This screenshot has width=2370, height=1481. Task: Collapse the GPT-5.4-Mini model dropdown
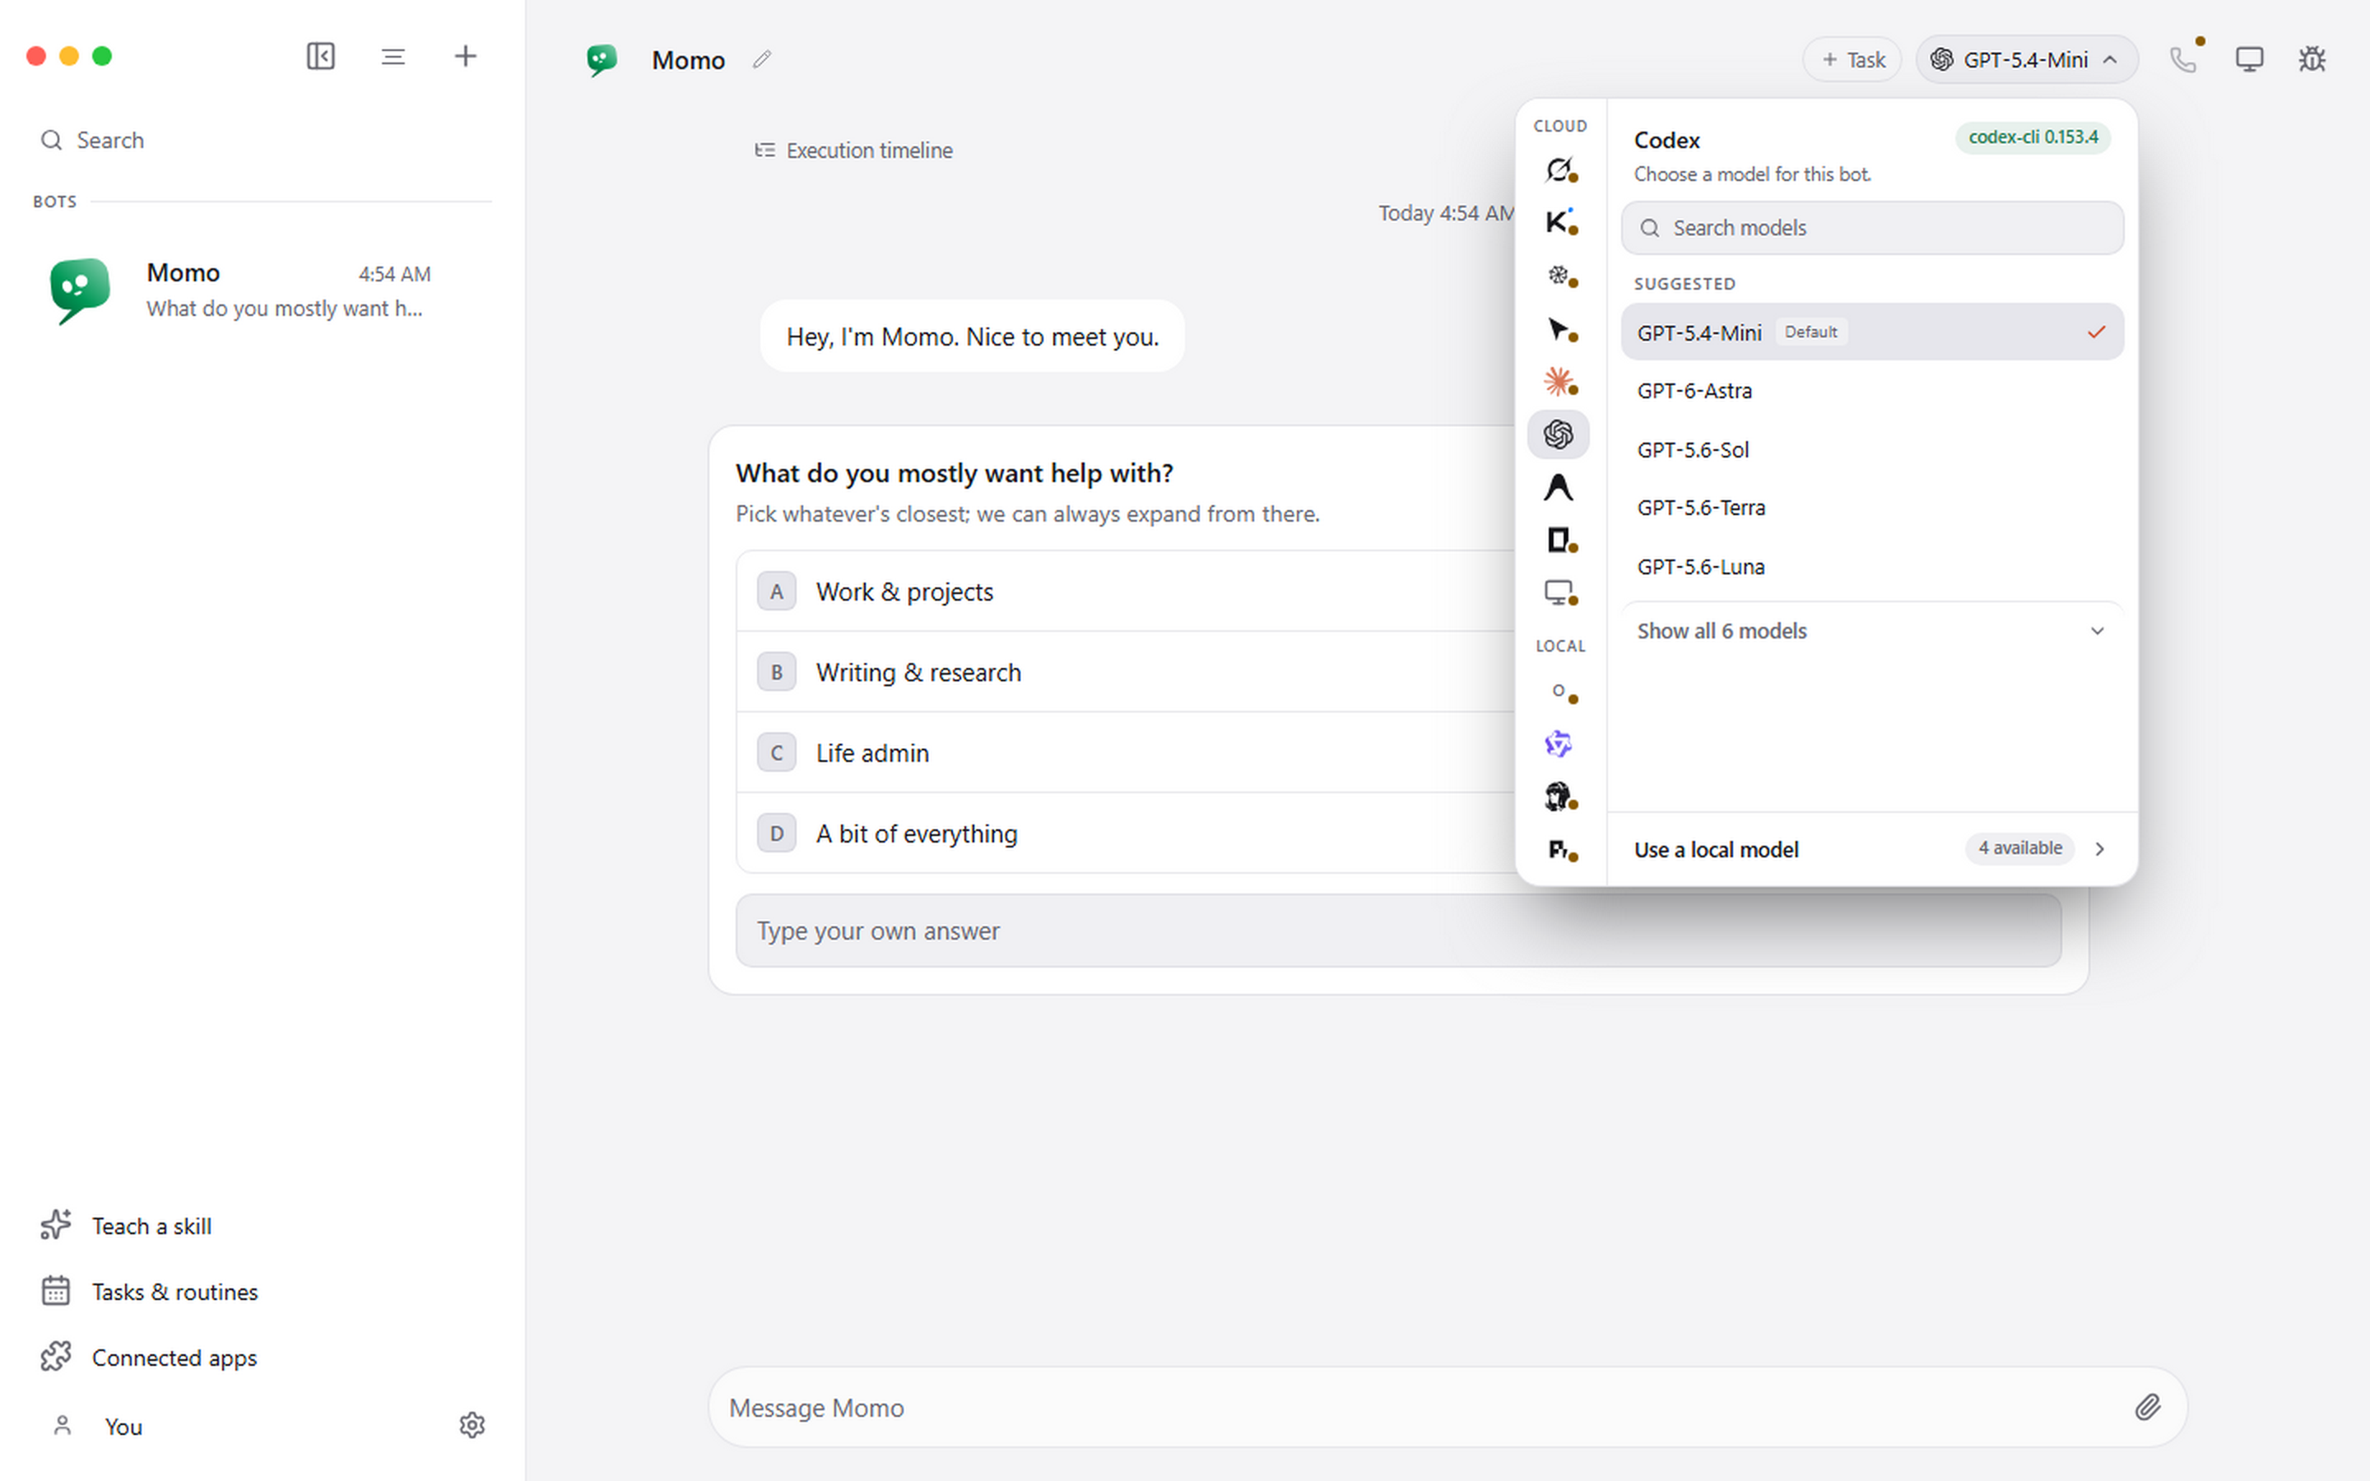2026,60
